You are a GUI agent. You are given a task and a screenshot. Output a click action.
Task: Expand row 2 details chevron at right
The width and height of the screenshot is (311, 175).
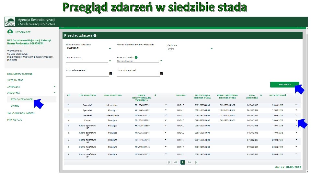[296, 110]
